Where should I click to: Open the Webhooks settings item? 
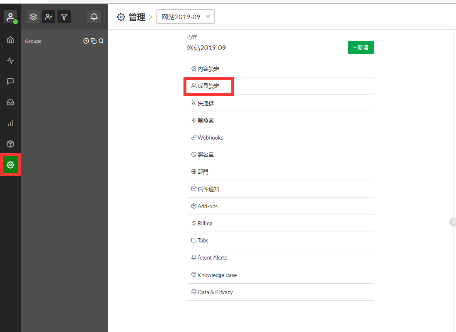pos(210,137)
